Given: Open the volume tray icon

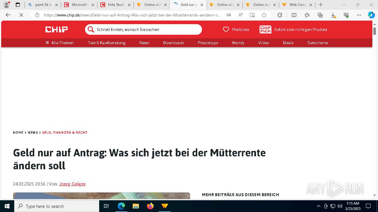Looking at the screenshot, I should pyautogui.click(x=340, y=206).
